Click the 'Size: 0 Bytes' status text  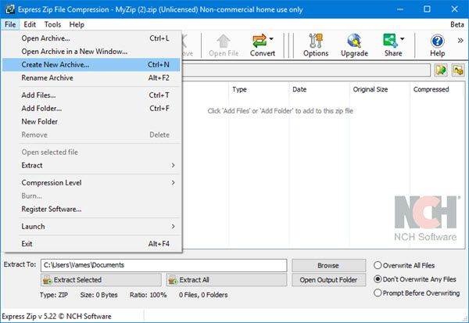tap(98, 295)
